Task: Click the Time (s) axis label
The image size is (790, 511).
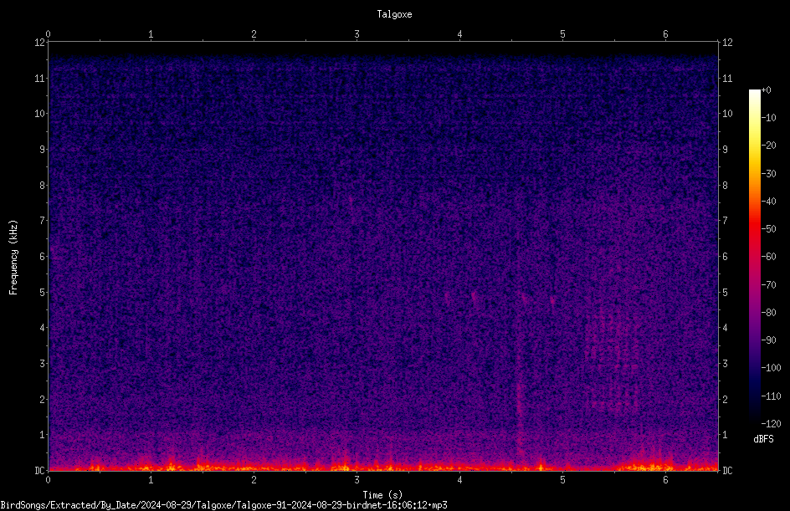Action: point(382,495)
